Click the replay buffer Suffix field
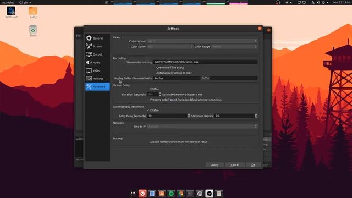Image resolution: width=352 pixels, height=198 pixels. pos(234,78)
